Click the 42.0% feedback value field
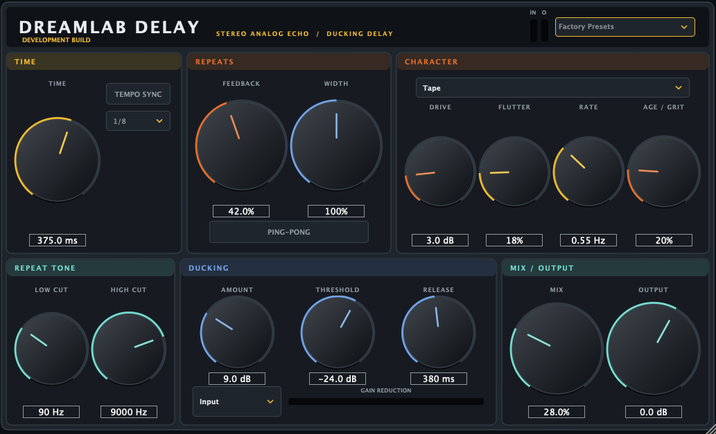 point(241,211)
